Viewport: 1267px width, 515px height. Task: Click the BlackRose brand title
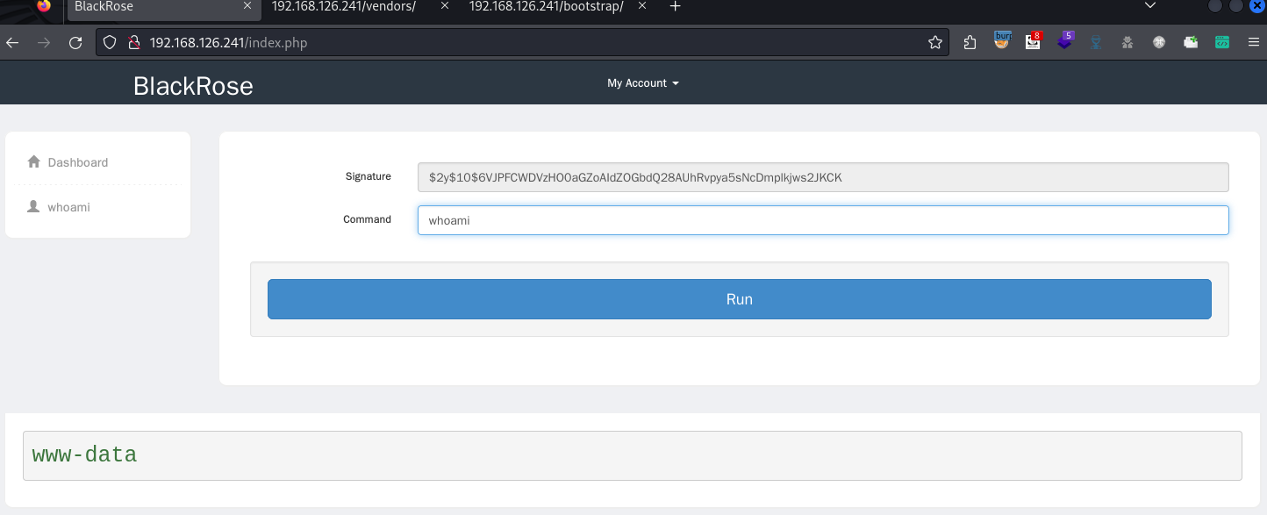click(193, 86)
